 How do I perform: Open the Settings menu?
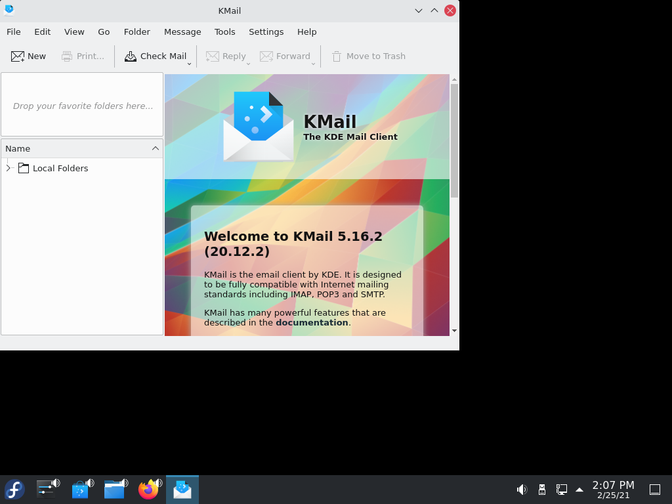pyautogui.click(x=266, y=31)
